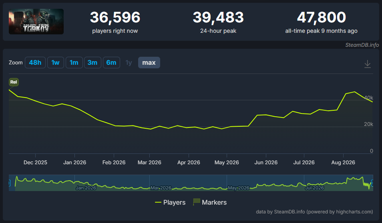This screenshot has width=382, height=223.
Task: Click the Jan 2026 main axis label
Action: [74, 162]
